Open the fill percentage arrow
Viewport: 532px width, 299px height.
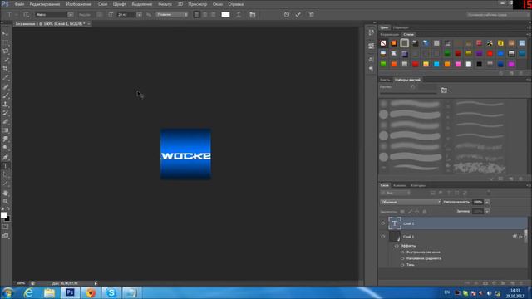(x=487, y=211)
